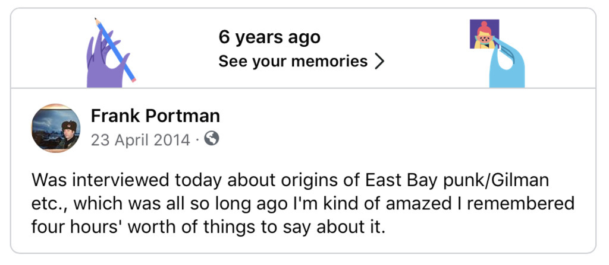The height and width of the screenshot is (265, 609).
Task: Expand memories using the right chevron arrow
Action: 379,62
